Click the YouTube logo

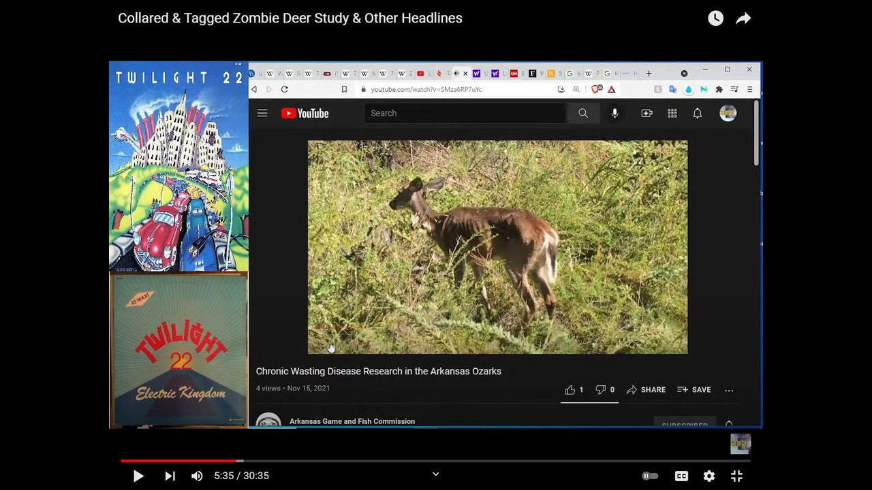click(305, 114)
